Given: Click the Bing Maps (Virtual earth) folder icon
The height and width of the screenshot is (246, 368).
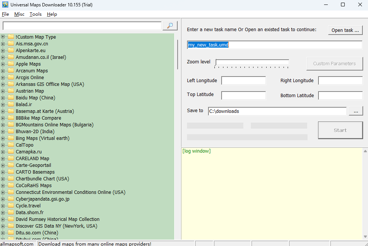Looking at the screenshot, I should [x=11, y=138].
